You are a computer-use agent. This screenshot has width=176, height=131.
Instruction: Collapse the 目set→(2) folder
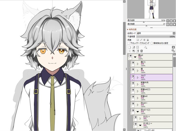point(138,112)
